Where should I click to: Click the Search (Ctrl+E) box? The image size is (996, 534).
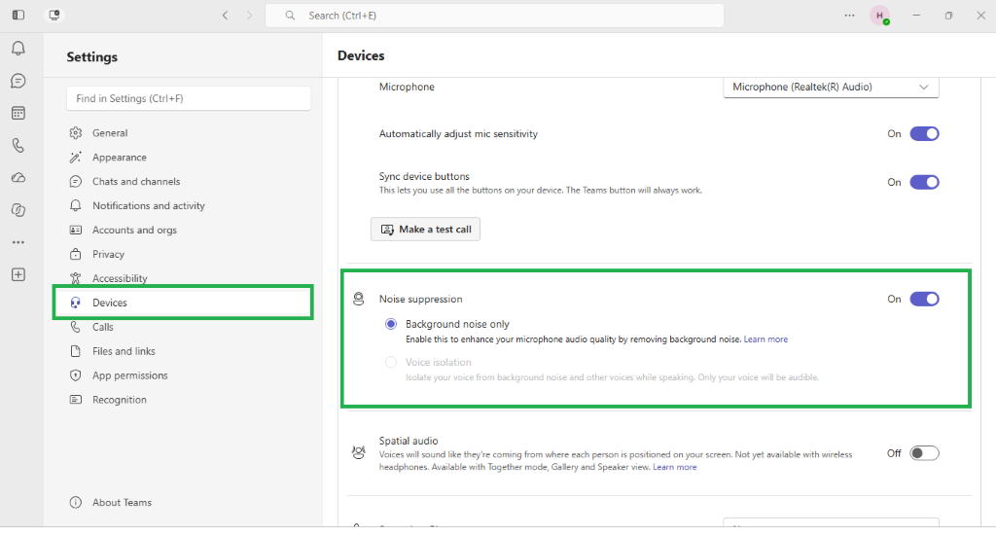(494, 16)
